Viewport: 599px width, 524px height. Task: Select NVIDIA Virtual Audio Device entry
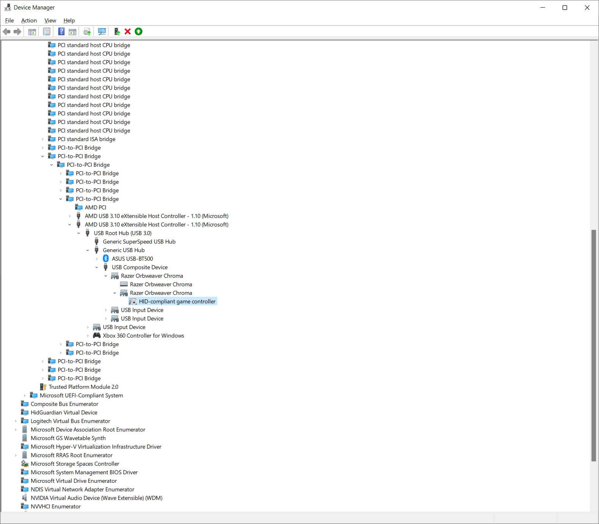[x=96, y=498]
